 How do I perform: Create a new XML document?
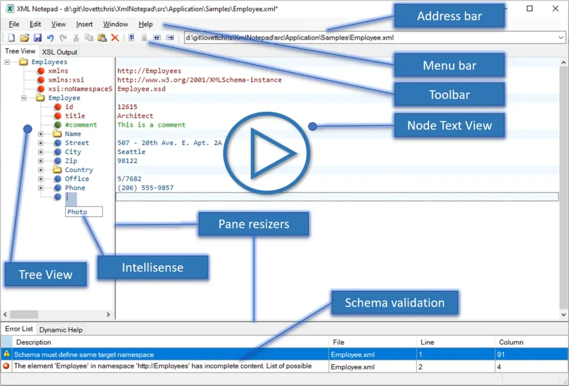[11, 37]
